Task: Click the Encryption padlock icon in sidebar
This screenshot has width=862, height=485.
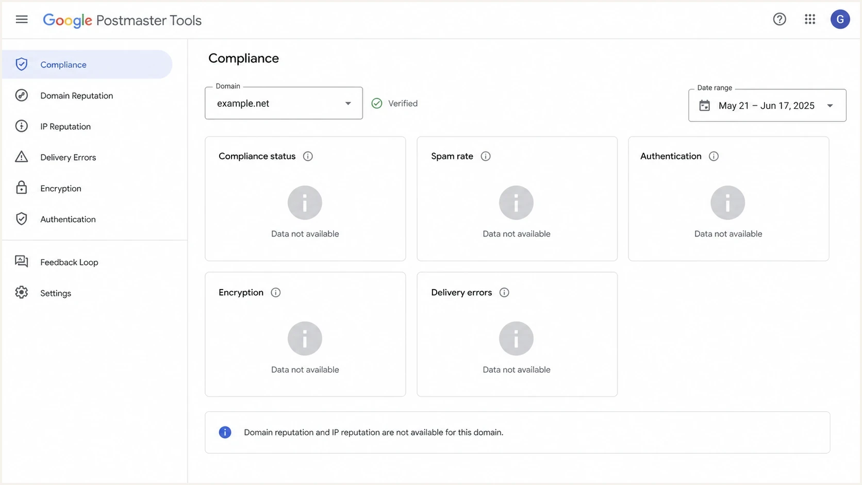Action: tap(22, 188)
